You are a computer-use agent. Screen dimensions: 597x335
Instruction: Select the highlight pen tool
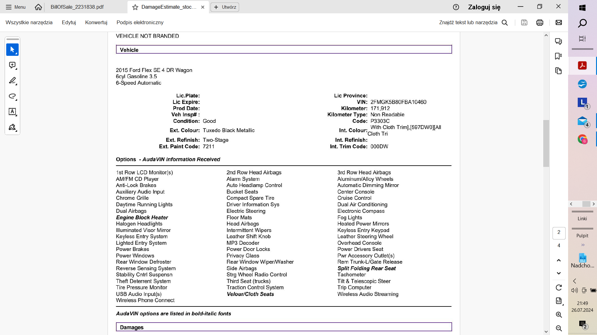pos(12,81)
